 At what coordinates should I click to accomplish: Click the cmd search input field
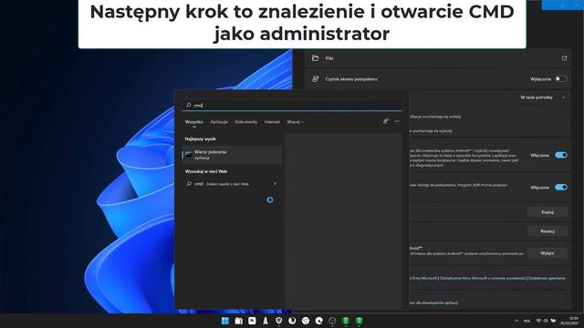pyautogui.click(x=292, y=106)
